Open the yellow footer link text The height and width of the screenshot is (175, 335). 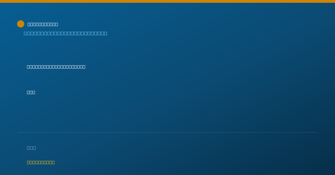click(41, 162)
